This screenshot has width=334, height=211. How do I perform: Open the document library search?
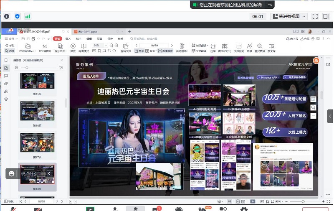point(271,48)
